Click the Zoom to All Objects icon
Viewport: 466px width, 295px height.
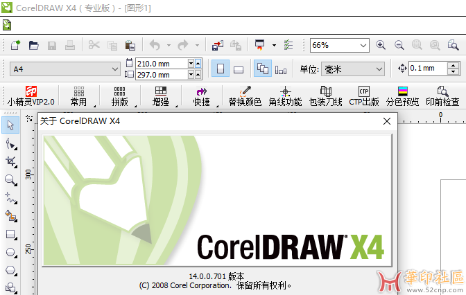click(435, 45)
